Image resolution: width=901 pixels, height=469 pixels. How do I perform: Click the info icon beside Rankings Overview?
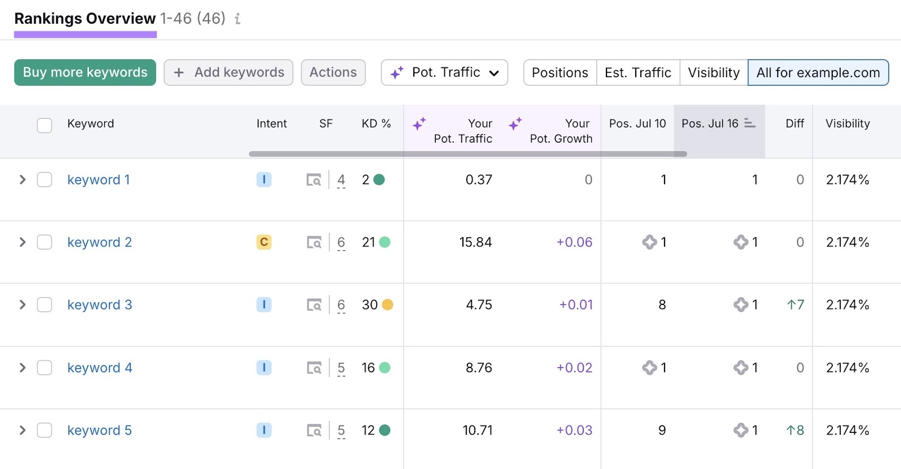pos(238,19)
